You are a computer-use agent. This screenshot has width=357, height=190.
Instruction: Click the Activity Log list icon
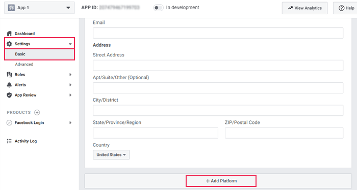tap(9, 141)
